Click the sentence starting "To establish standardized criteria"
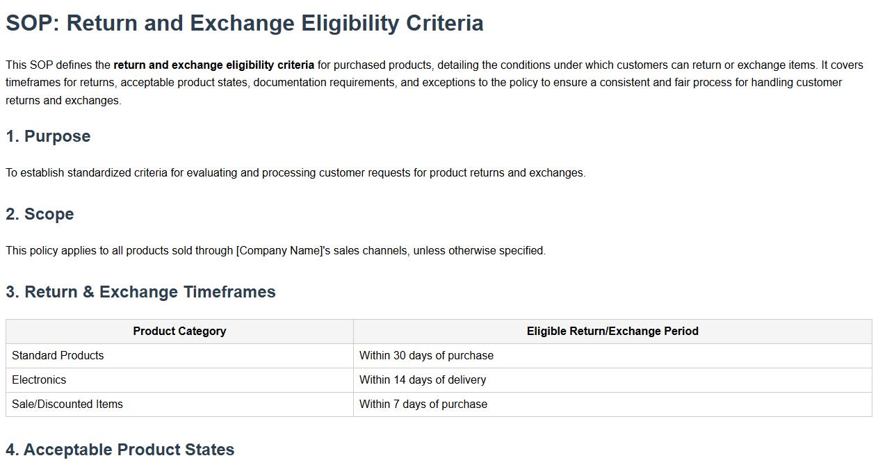Viewport: 878px width, 474px height. click(295, 173)
